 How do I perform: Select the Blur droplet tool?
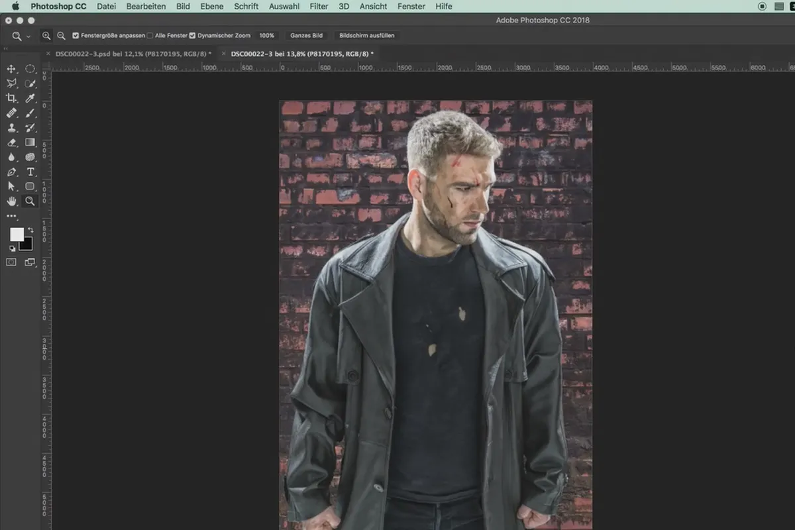pyautogui.click(x=11, y=157)
